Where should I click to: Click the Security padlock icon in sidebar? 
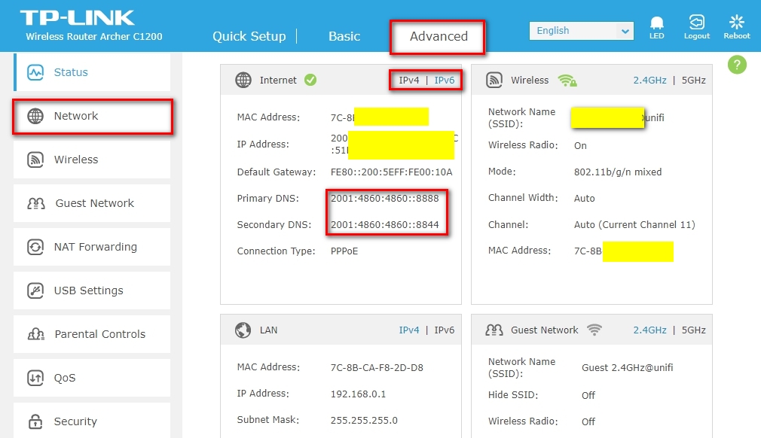coord(35,421)
